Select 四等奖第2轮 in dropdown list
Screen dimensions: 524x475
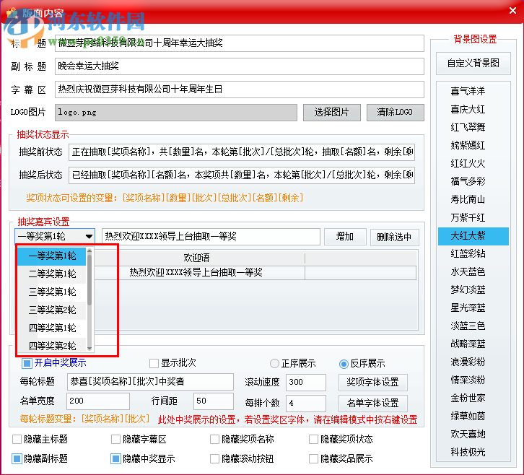click(52, 346)
